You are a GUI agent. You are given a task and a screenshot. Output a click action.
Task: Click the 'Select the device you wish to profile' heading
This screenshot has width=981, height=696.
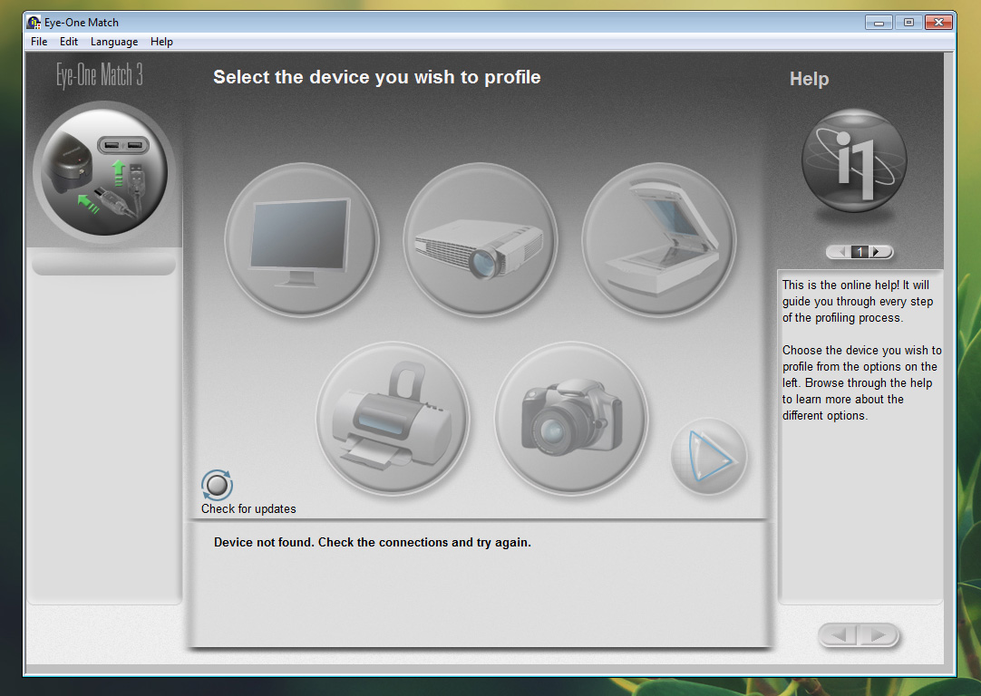(376, 77)
